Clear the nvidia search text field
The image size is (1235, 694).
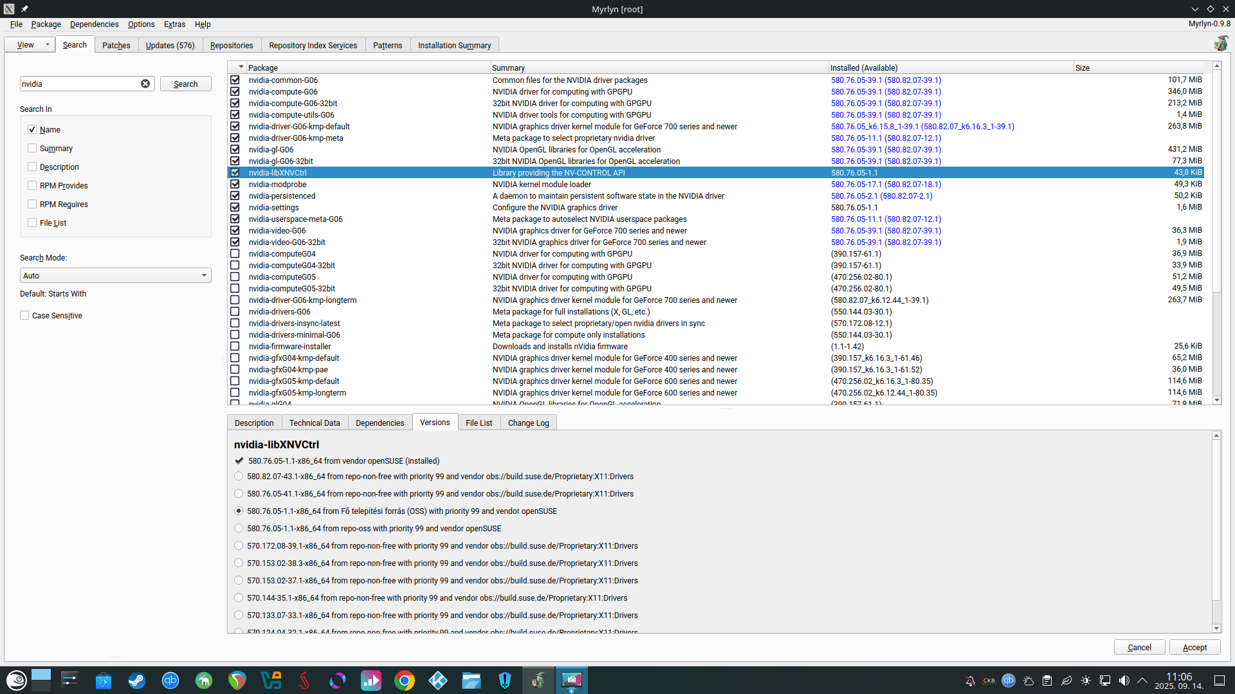pos(145,84)
